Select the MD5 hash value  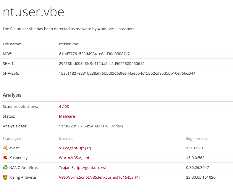(94, 54)
